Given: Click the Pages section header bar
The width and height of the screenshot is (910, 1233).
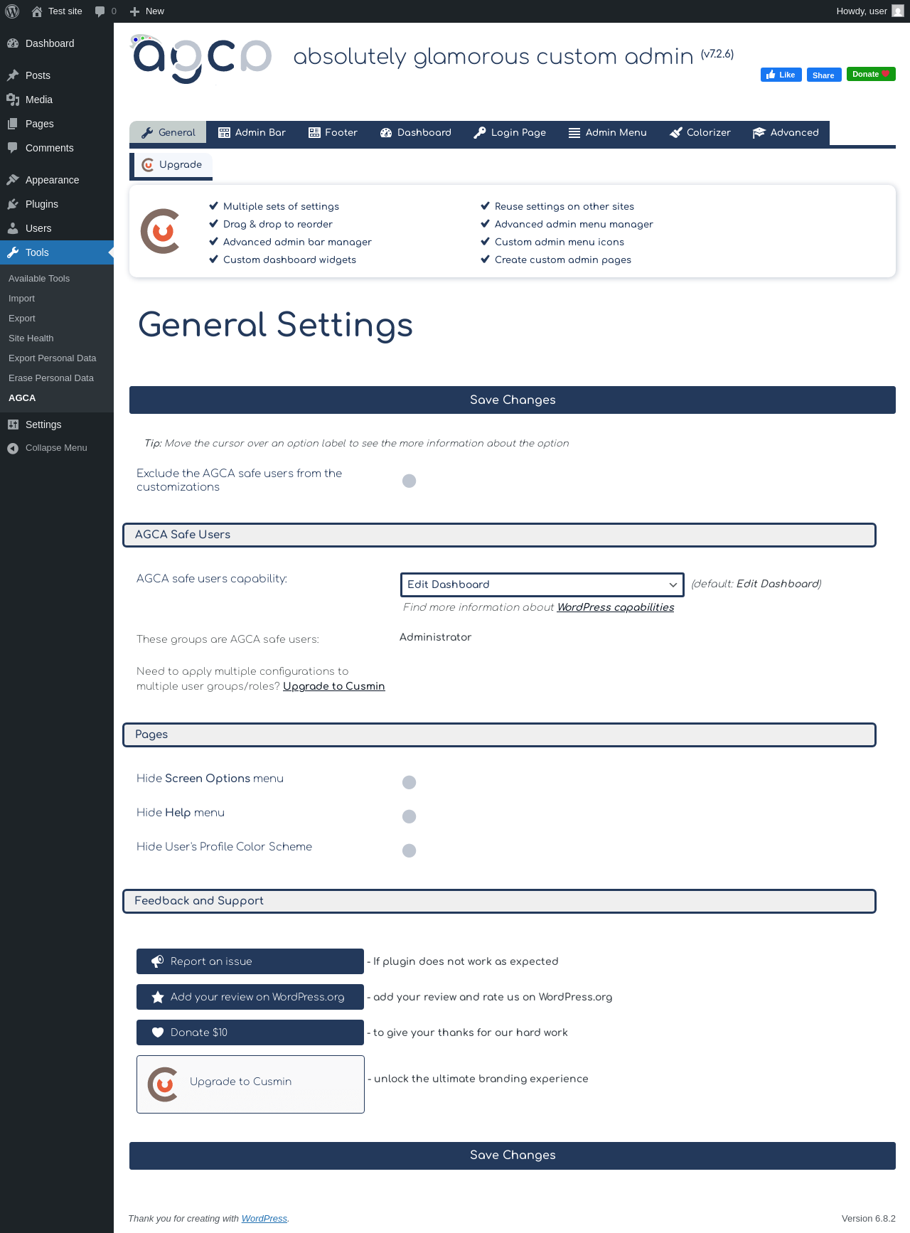Looking at the screenshot, I should coord(499,735).
